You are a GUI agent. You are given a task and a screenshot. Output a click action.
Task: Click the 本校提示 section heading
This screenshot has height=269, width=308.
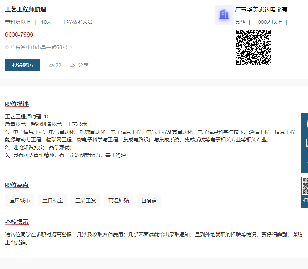17,222
